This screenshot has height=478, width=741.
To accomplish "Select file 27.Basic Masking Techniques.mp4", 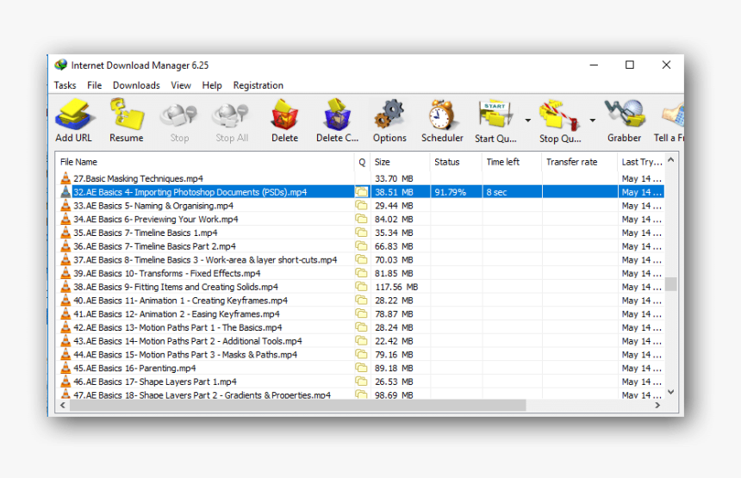I will tap(138, 178).
